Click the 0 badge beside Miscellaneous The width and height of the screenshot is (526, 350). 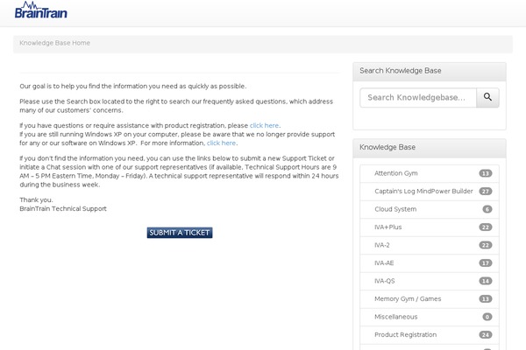point(487,317)
